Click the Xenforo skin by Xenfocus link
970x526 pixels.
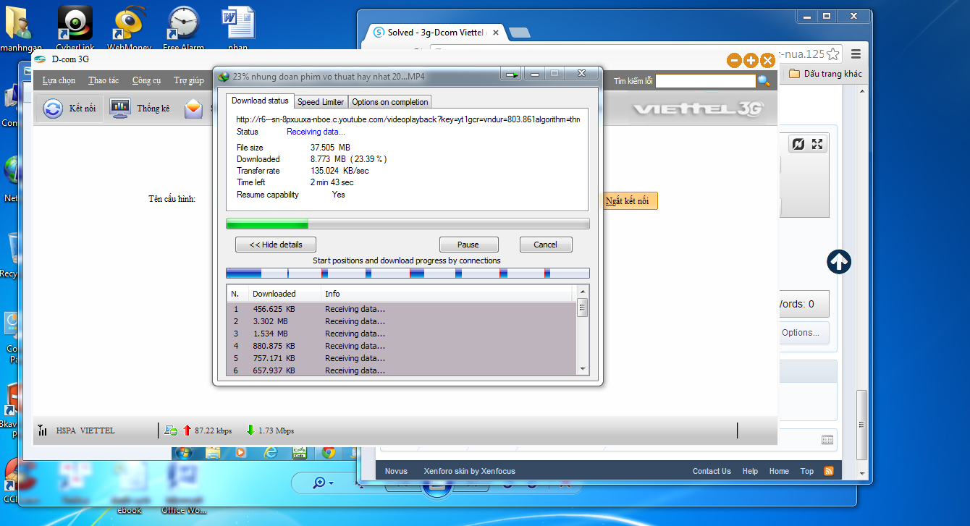pyautogui.click(x=470, y=471)
